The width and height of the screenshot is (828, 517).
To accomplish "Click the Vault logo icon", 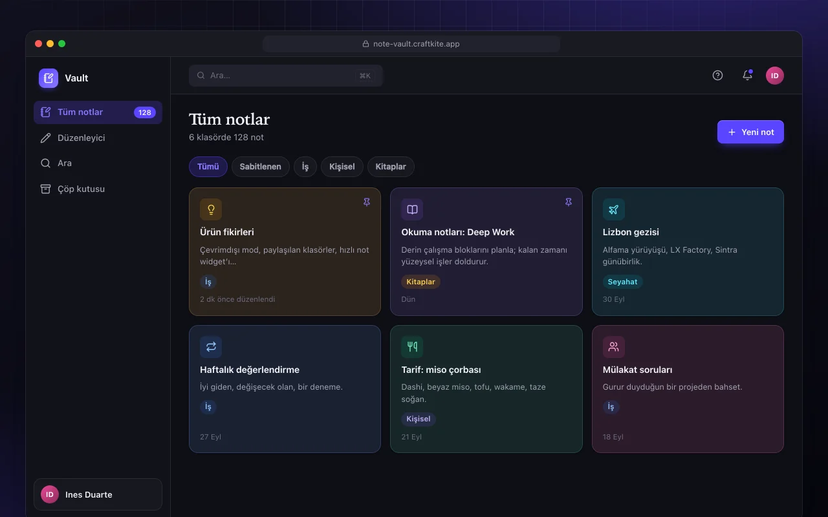I will (x=49, y=78).
